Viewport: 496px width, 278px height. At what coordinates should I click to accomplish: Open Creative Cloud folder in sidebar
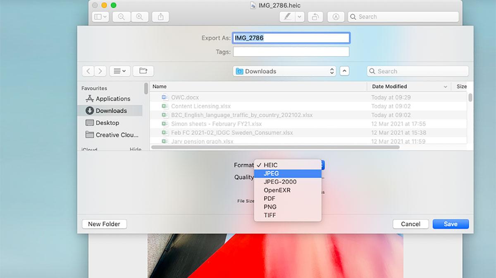[110, 135]
